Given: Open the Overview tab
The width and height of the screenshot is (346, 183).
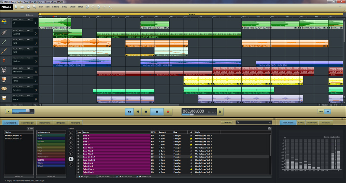Looking at the screenshot, I should pos(312,122).
